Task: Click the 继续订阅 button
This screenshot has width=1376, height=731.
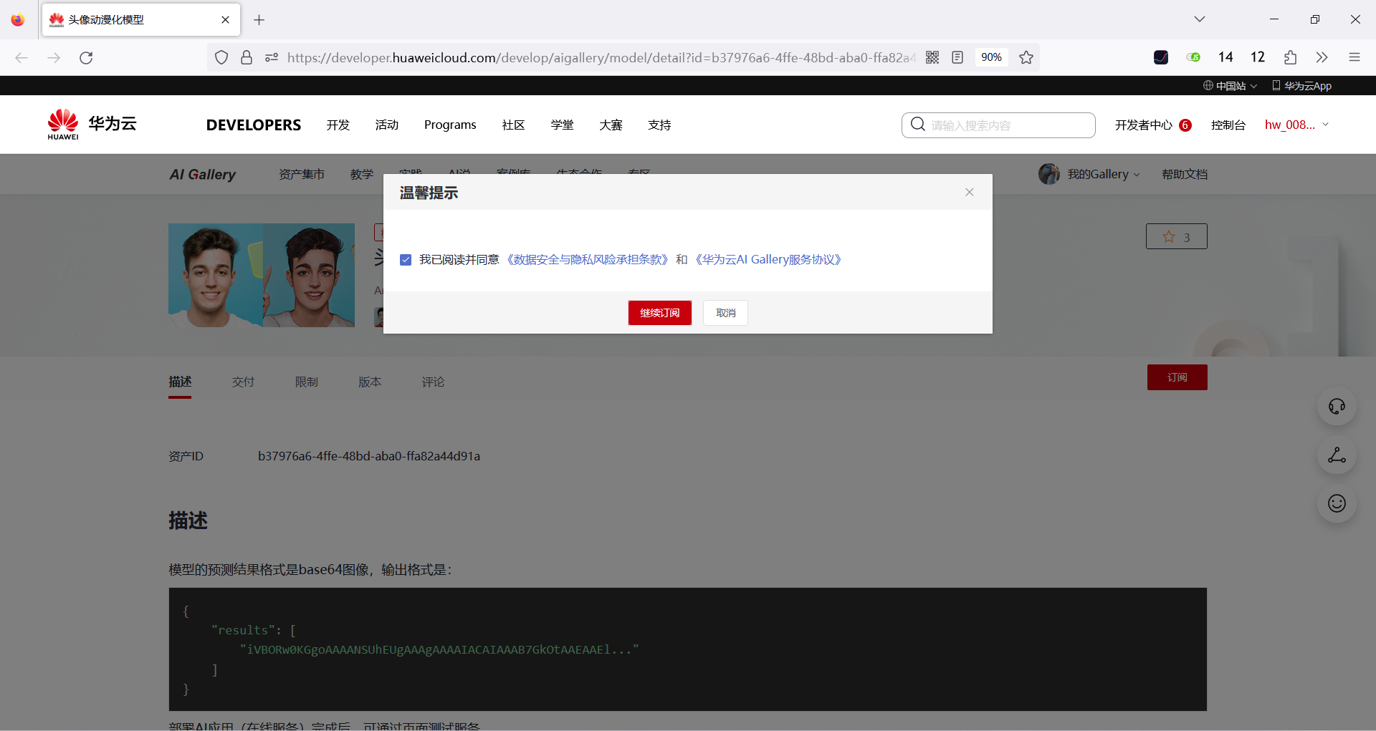Action: coord(659,312)
